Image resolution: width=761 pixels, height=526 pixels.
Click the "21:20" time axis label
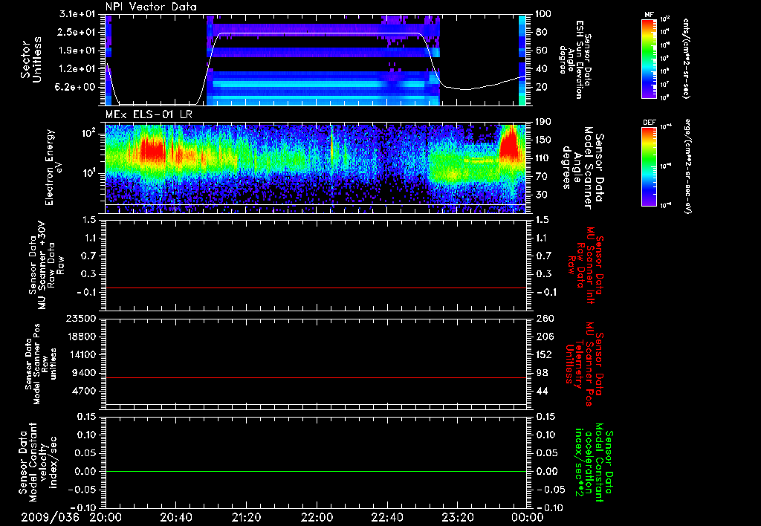tap(246, 517)
